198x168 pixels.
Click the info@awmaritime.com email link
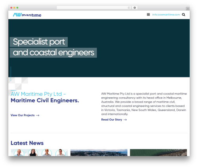tap(166, 15)
